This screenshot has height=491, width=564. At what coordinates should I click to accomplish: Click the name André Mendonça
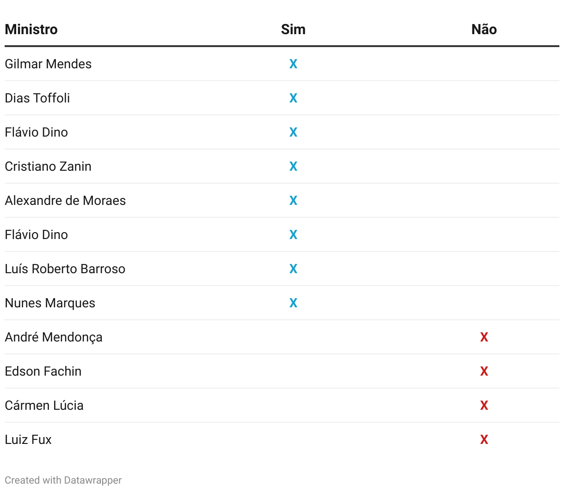[x=54, y=337]
